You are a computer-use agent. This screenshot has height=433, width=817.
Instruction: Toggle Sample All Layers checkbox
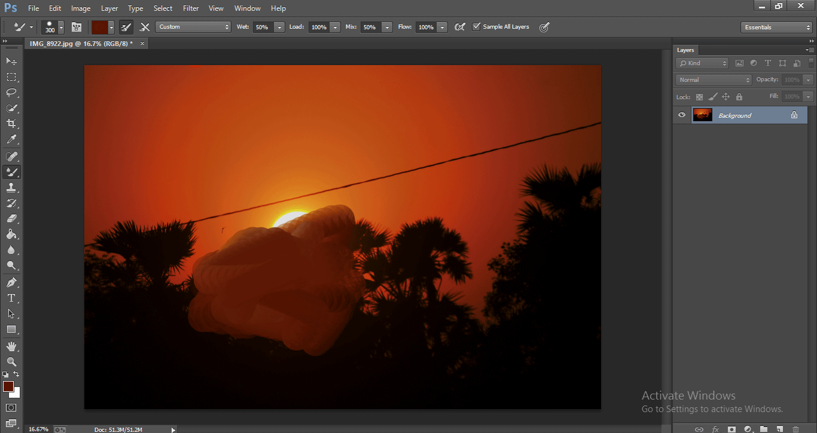[476, 27]
